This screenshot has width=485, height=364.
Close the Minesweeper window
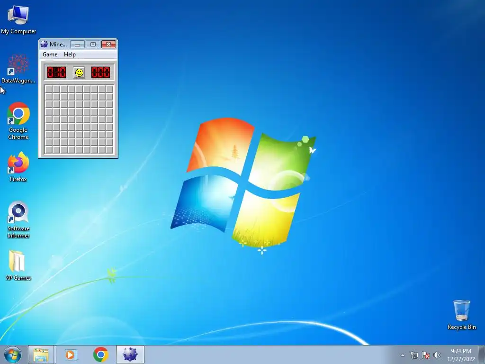click(x=108, y=45)
